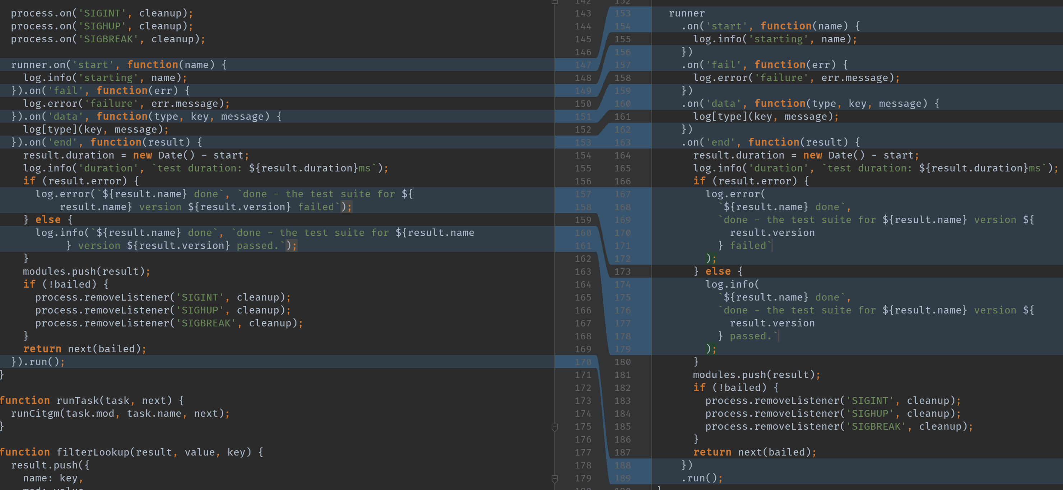Viewport: 1063px width, 490px height.
Task: Collapse fold marker beside left line 179
Action: (x=554, y=479)
